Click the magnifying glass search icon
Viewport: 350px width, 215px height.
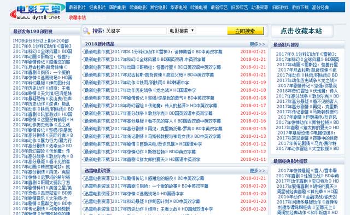click(x=86, y=31)
